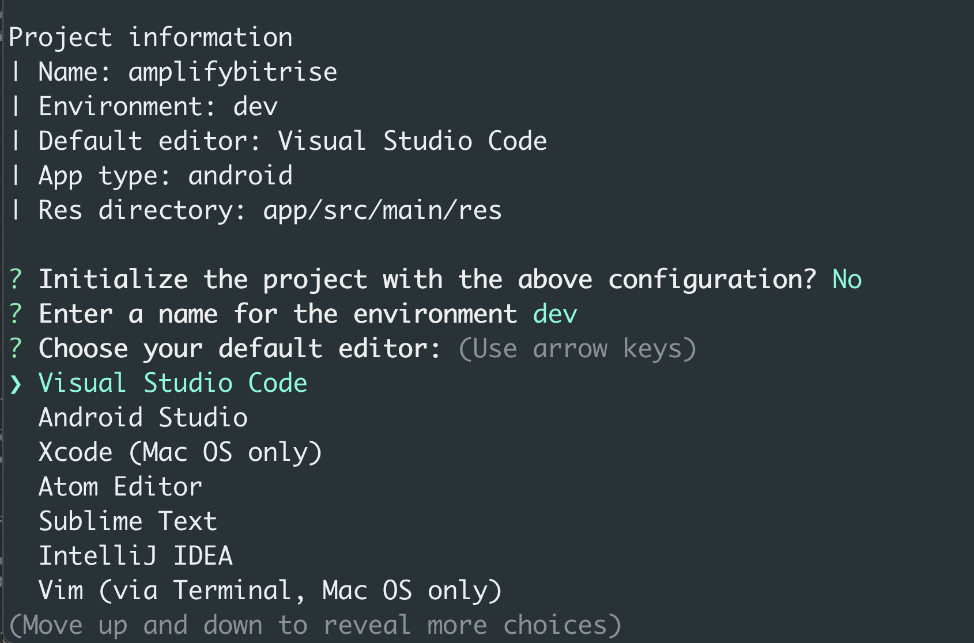Image resolution: width=974 pixels, height=643 pixels.
Task: Click the 'App type: android' line
Action: [x=165, y=176]
